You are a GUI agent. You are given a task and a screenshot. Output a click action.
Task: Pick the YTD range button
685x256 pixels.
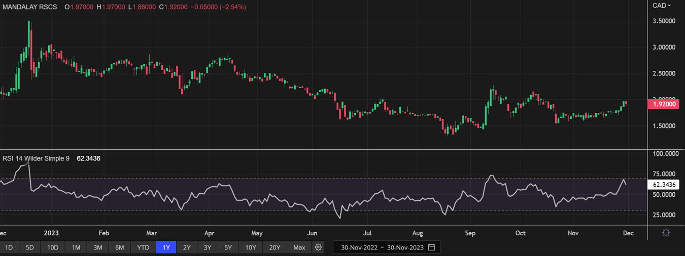click(143, 247)
